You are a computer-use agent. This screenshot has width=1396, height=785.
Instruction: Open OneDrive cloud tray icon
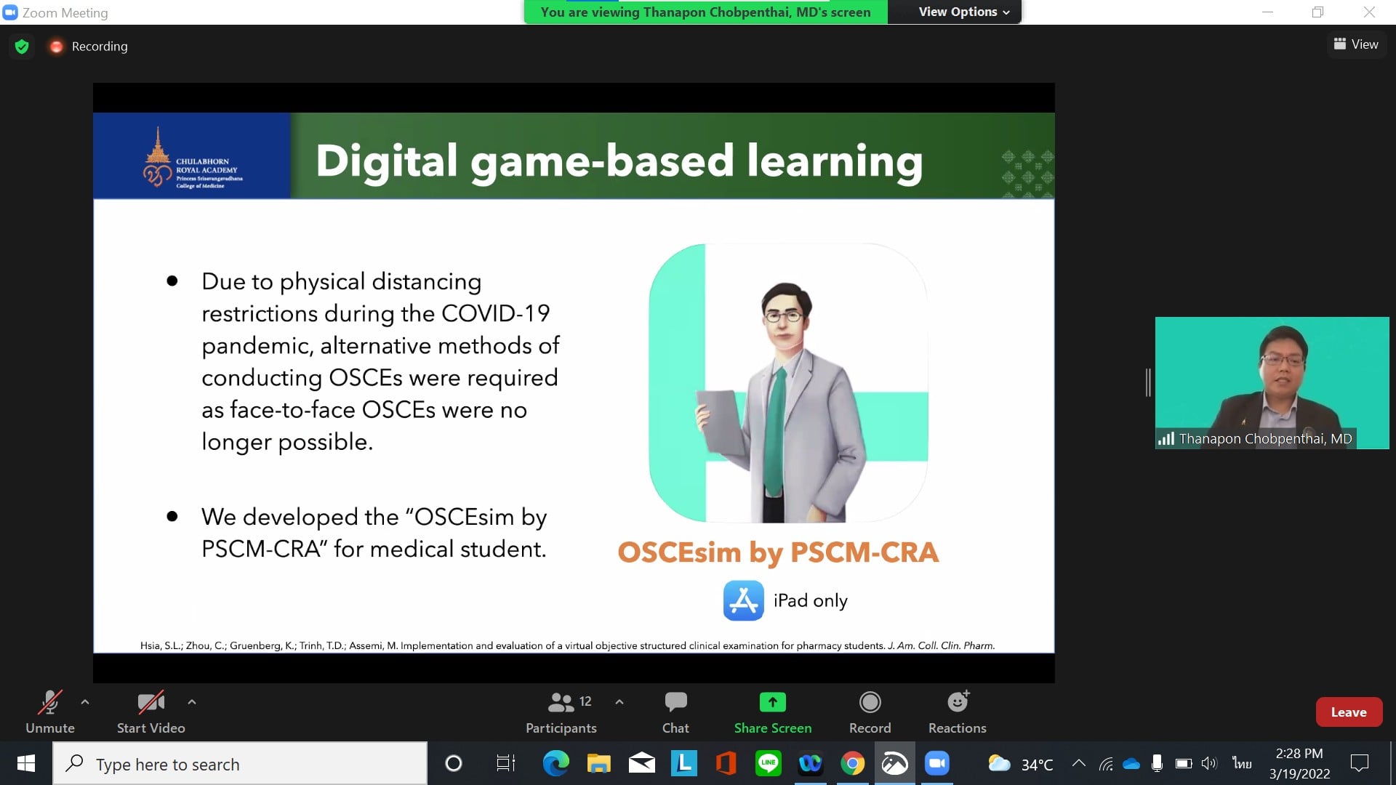point(1131,764)
